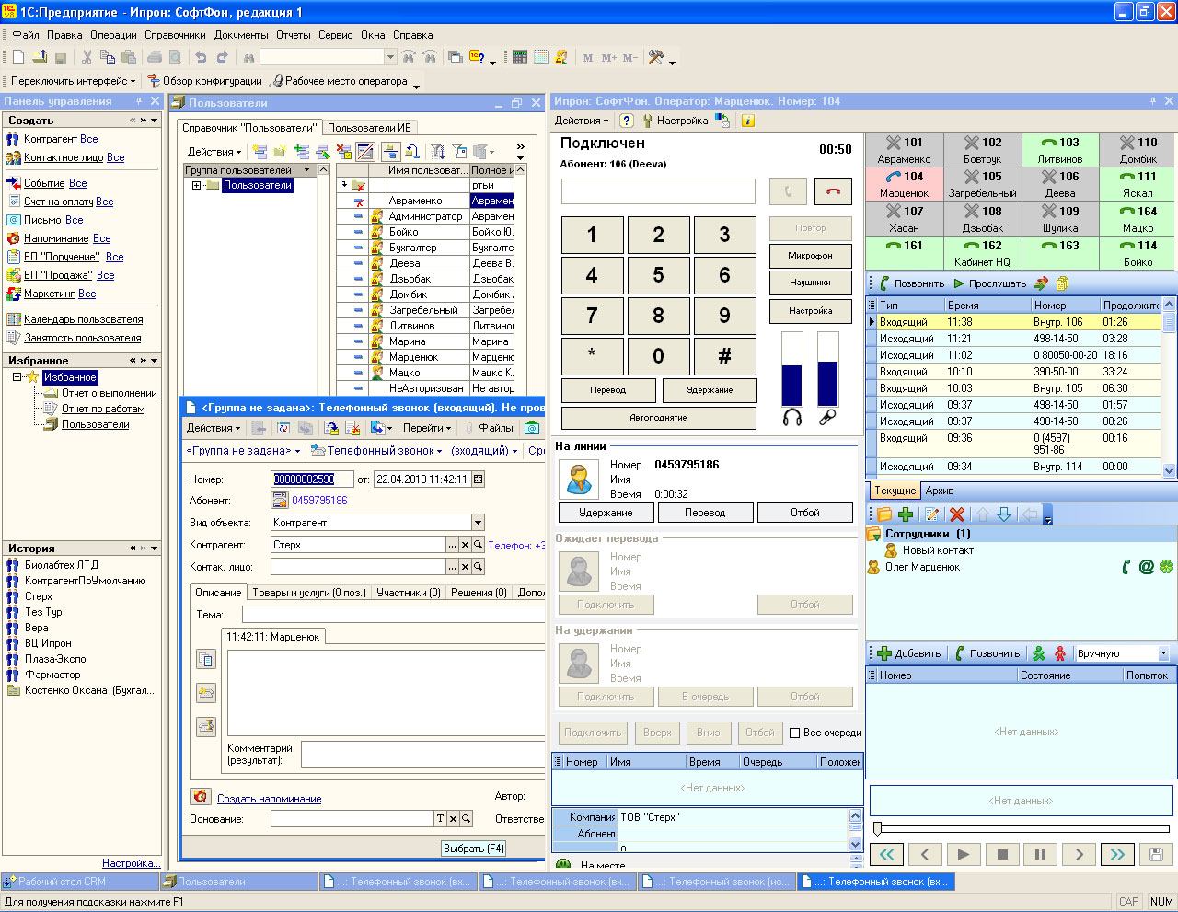
Task: Collapse the Избранное tree node
Action: (17, 377)
